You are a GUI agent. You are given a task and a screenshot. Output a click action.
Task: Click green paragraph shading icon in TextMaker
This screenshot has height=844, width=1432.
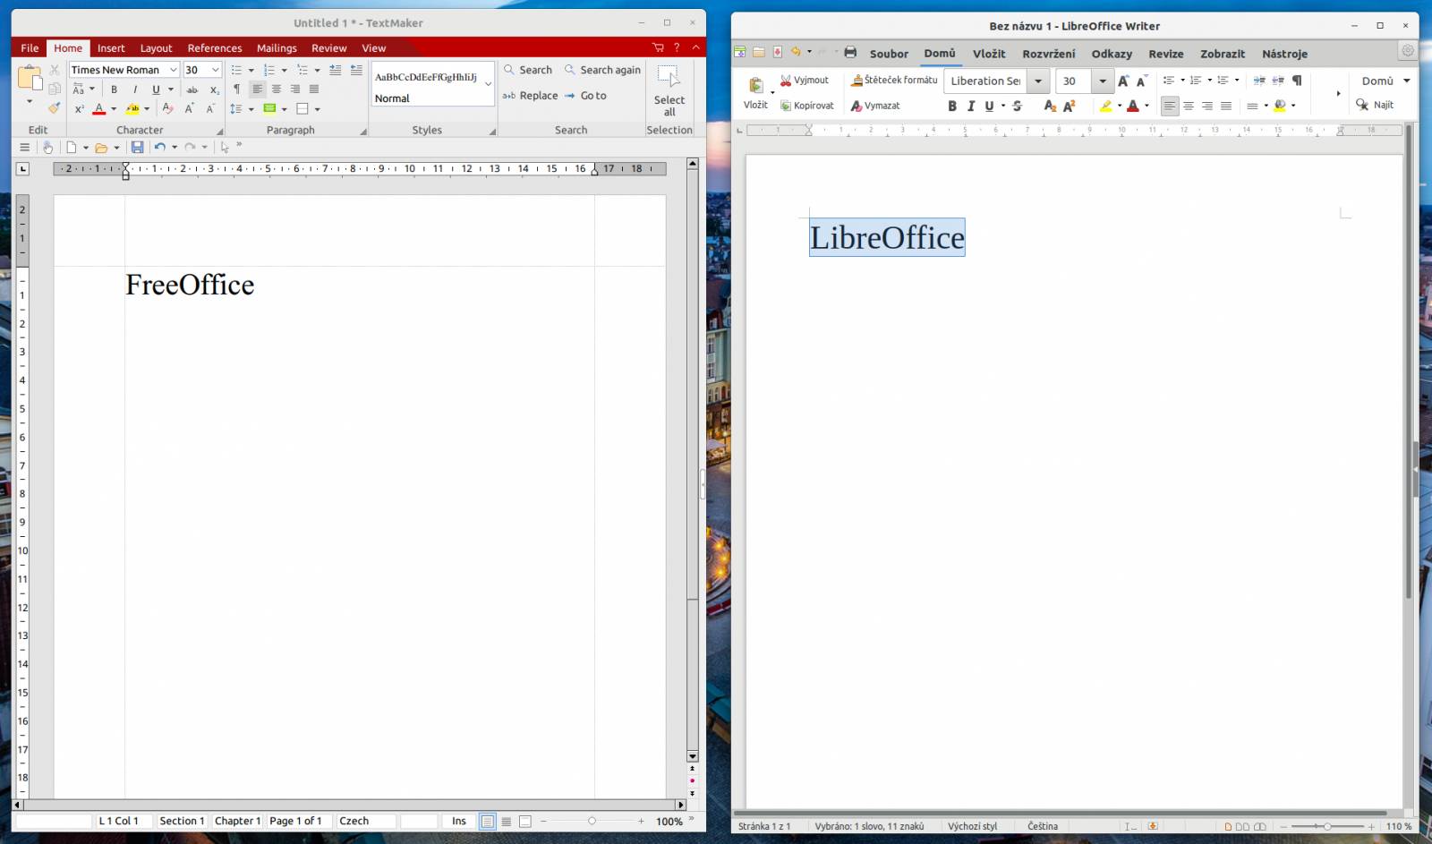pyautogui.click(x=269, y=109)
